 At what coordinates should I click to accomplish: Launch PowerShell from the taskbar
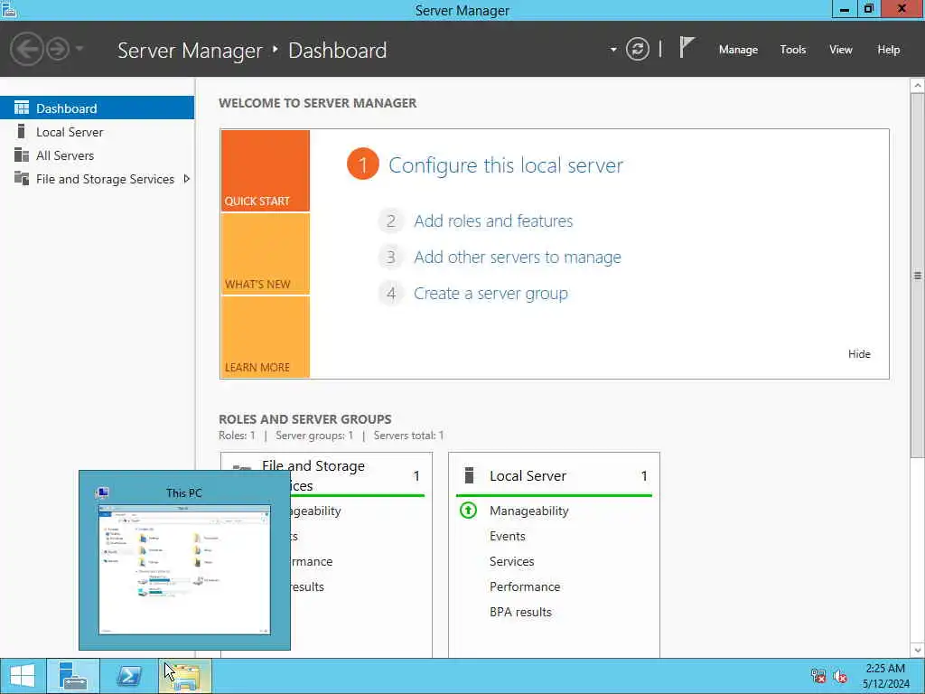pos(129,676)
